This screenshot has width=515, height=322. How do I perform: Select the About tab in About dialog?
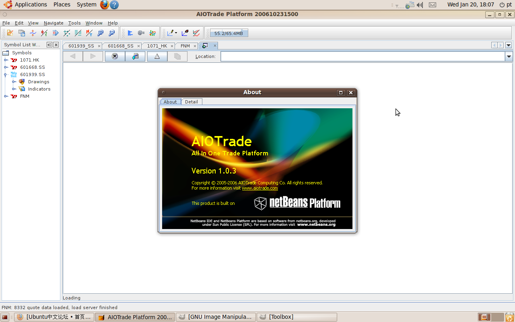(x=170, y=102)
